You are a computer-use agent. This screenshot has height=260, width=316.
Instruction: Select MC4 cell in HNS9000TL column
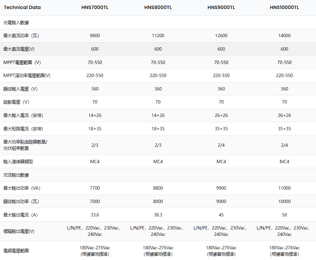221,161
